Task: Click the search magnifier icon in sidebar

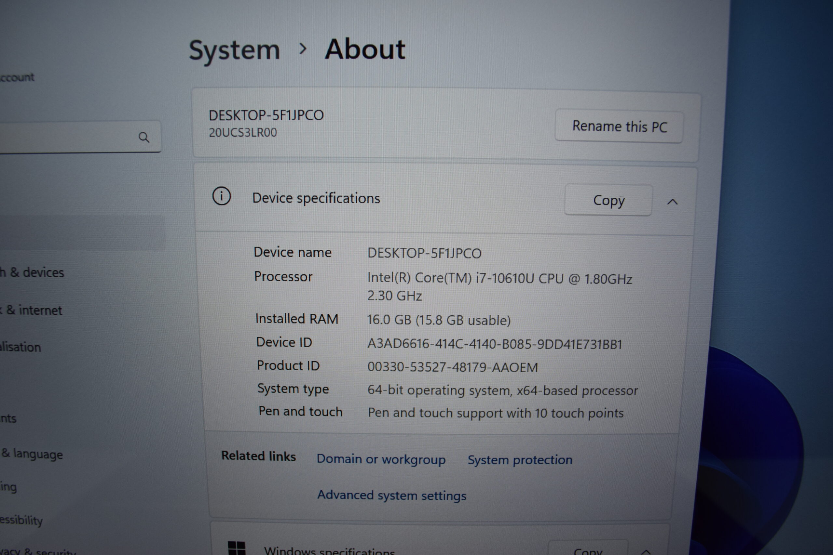Action: (143, 137)
